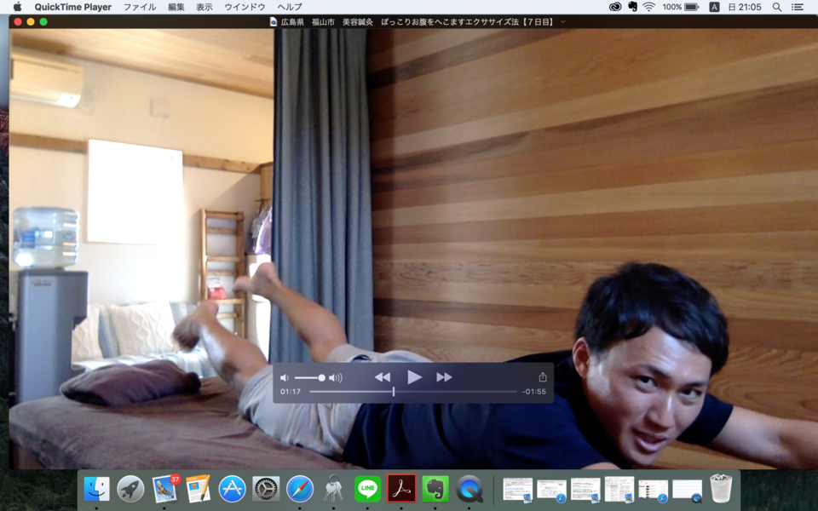Expand the title dropdown chevron in title bar
This screenshot has height=511, width=818.
tap(563, 21)
